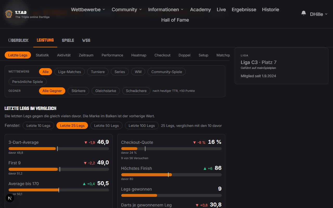
Task: Select the Letzte Legs sub-tab
Action: 18,55
